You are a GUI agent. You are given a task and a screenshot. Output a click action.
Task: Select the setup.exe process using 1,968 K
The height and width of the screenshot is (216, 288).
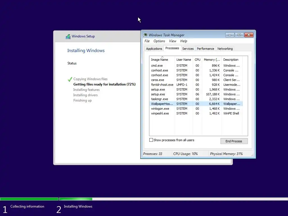coord(196,89)
